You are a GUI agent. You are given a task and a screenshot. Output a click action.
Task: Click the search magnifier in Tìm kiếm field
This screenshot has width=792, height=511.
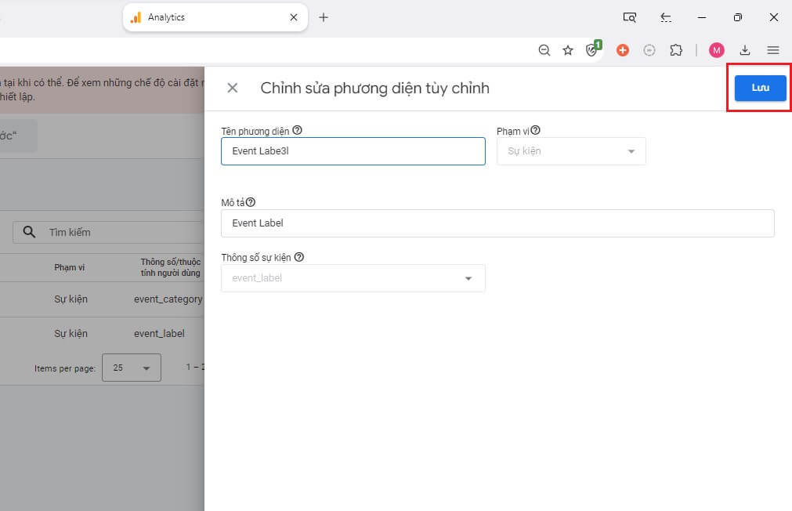click(29, 232)
